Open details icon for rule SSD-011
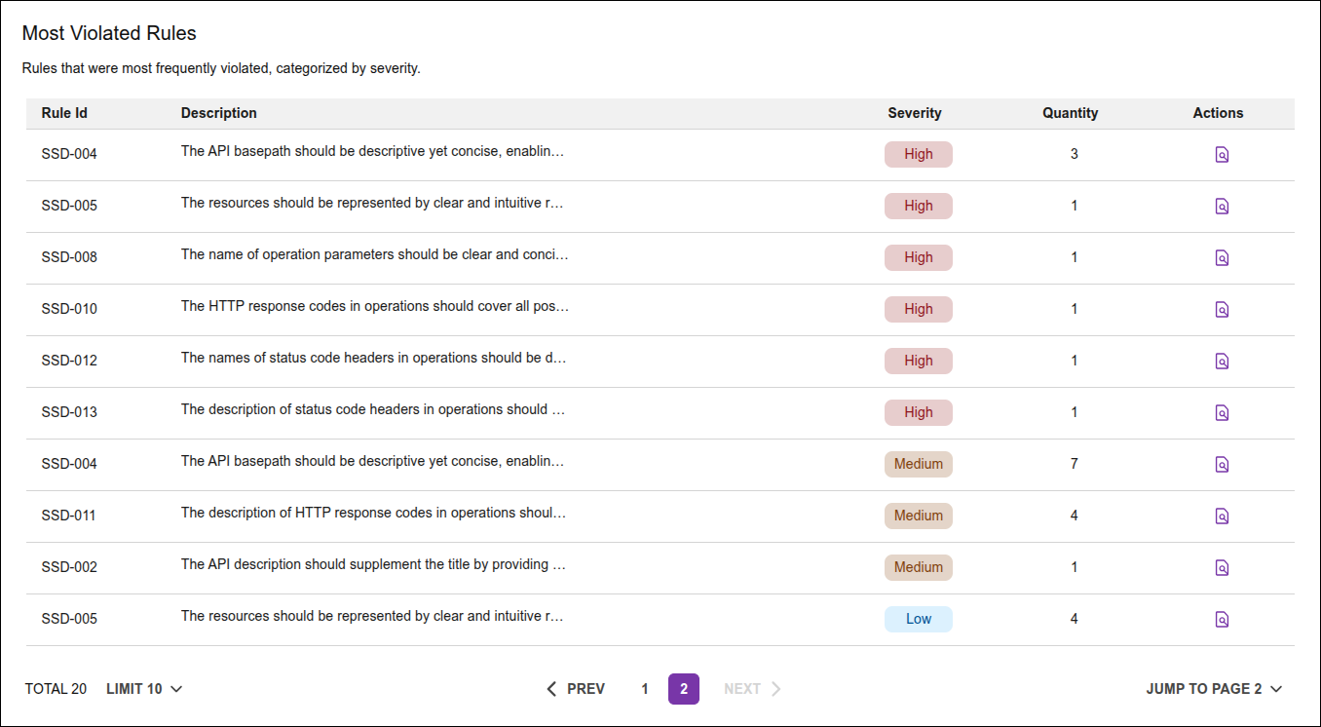The image size is (1321, 727). click(1222, 516)
